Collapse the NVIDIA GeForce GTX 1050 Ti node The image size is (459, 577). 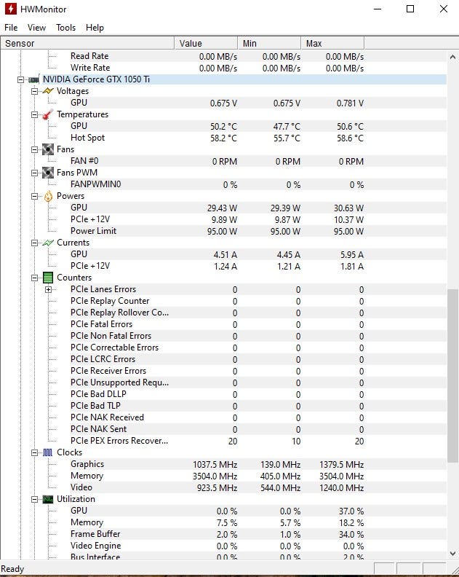click(x=21, y=79)
